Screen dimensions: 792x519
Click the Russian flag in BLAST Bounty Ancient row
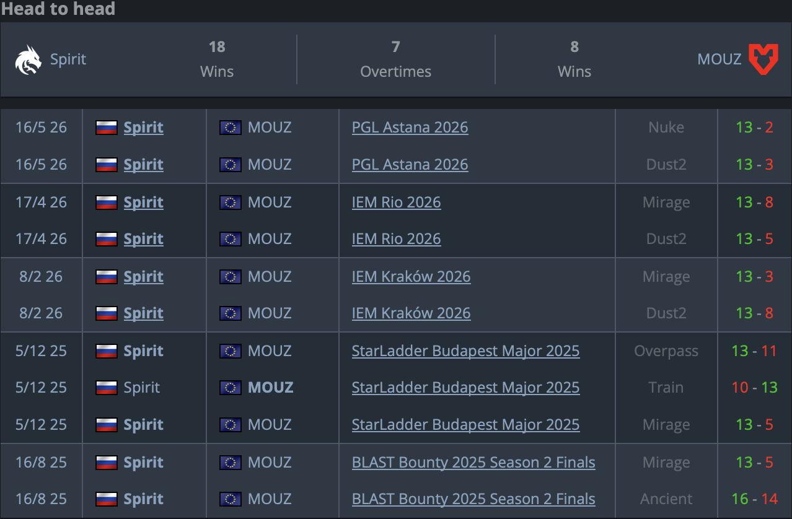(107, 499)
